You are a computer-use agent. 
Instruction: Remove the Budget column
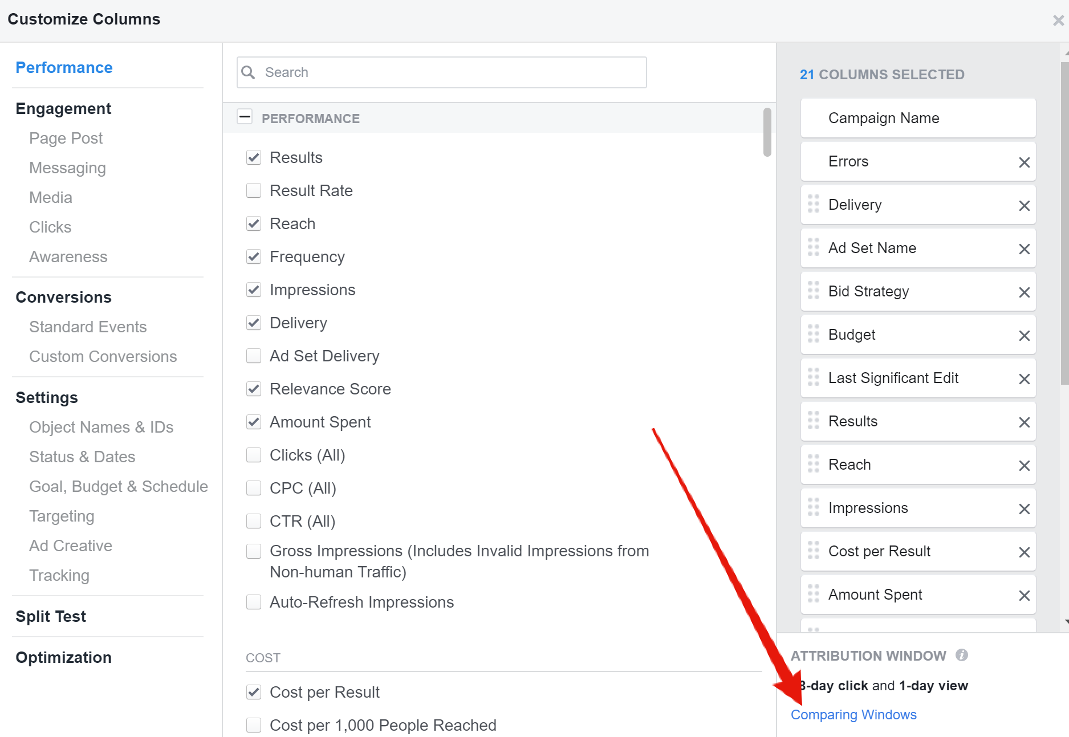(x=1024, y=336)
